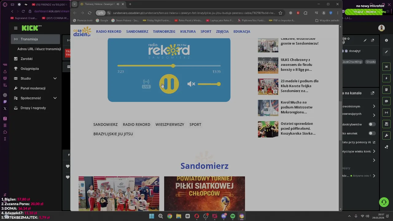The image size is (393, 221).
Task: Click the VPN badge in address bar
Action: pyautogui.click(x=100, y=13)
